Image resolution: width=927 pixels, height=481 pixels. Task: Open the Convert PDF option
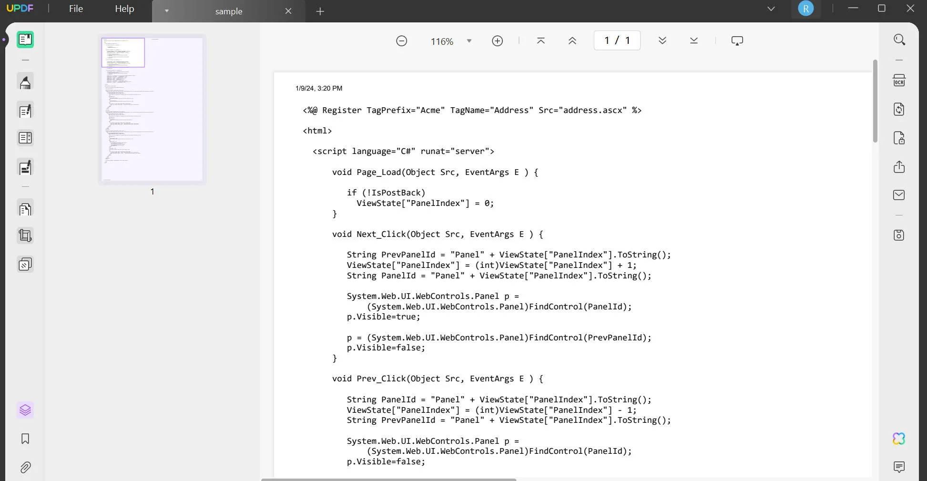899,109
